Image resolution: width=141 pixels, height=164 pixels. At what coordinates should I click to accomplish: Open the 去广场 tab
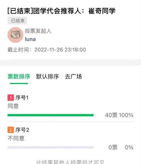[73, 76]
